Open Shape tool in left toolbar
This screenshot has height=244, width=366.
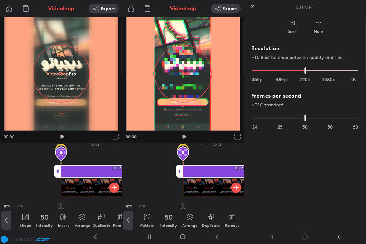click(x=25, y=221)
